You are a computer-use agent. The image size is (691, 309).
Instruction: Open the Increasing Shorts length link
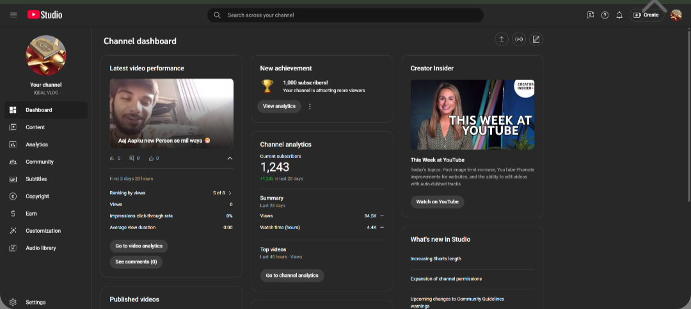point(436,259)
